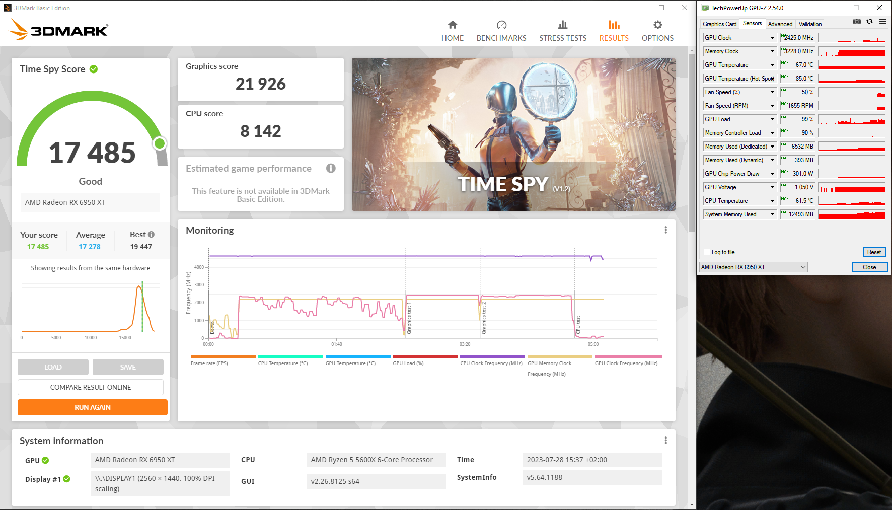The width and height of the screenshot is (892, 510).
Task: Expand the Memory Clock sensor dropdown
Action: point(772,51)
